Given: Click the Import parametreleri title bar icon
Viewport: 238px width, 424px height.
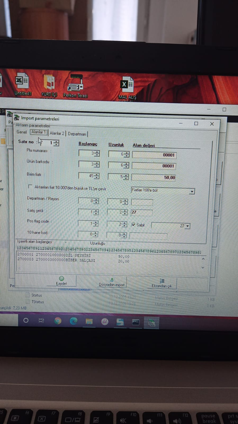Looking at the screenshot, I should pos(17,117).
